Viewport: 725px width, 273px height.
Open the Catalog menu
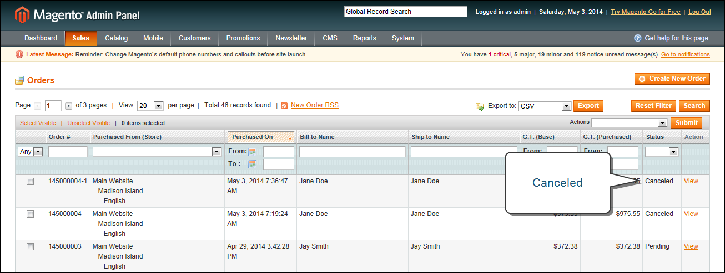tap(117, 38)
